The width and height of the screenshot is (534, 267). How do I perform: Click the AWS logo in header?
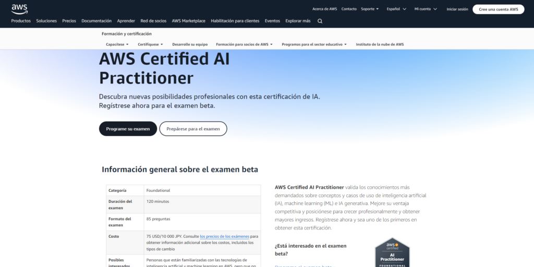20,9
